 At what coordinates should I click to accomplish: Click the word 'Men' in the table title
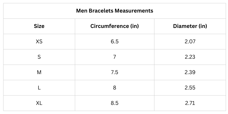82,11
